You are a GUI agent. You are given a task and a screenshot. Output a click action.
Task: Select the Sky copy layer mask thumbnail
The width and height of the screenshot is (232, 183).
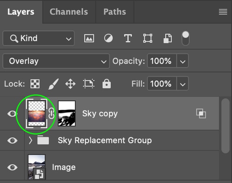point(67,113)
